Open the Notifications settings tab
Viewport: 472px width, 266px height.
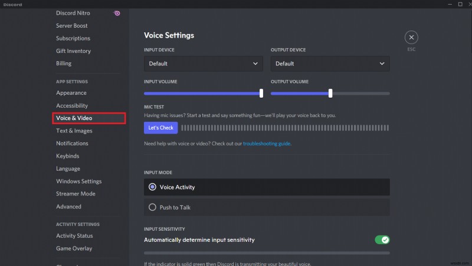click(x=72, y=143)
